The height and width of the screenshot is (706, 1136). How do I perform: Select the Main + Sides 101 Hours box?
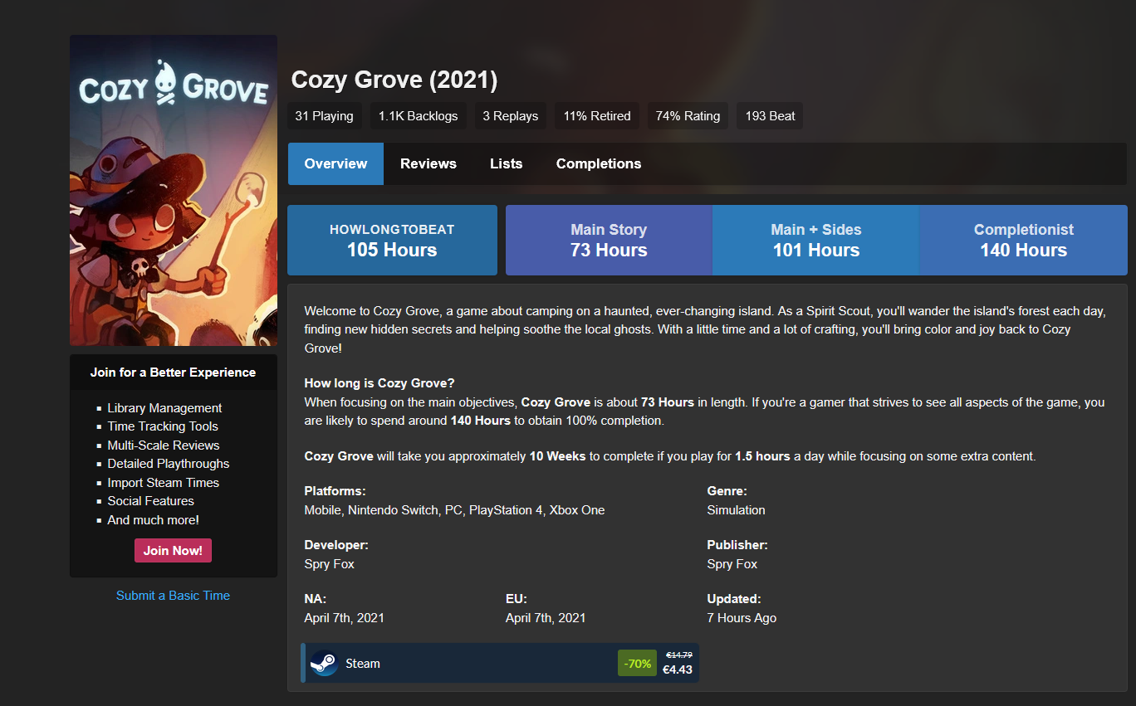(816, 241)
